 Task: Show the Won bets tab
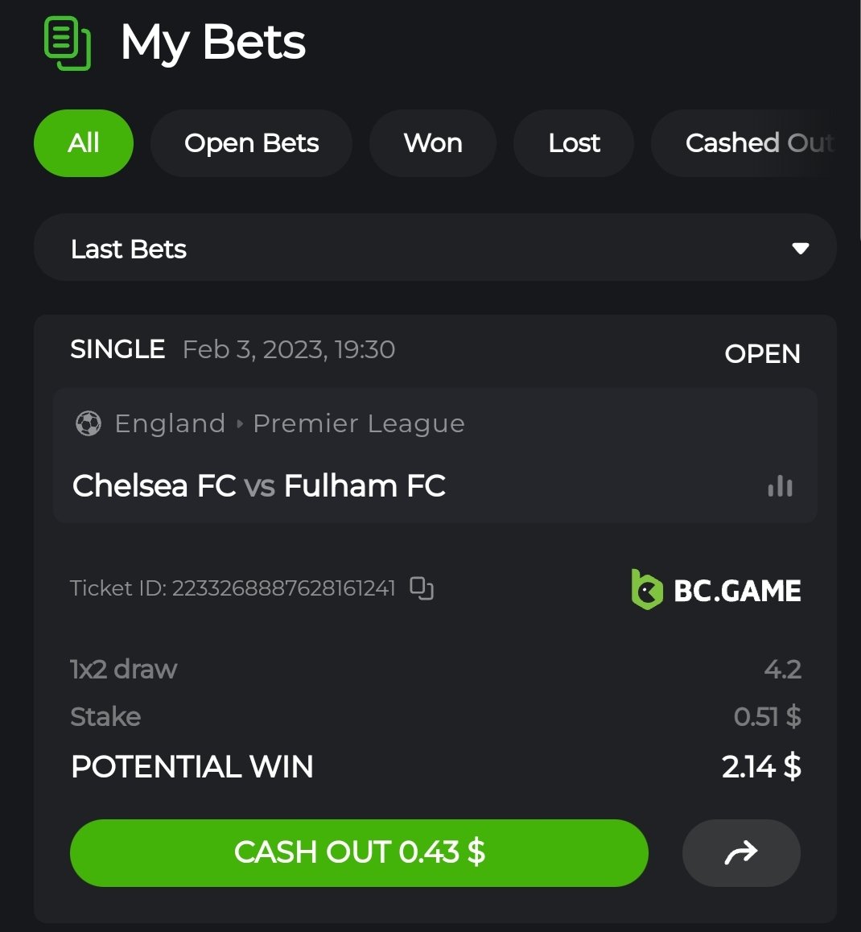tap(433, 143)
